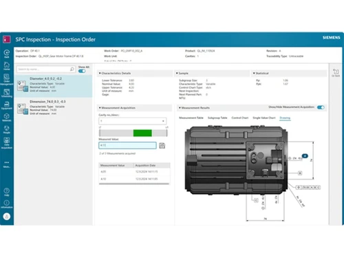The image size is (344, 258).
Task: Open Data Acquisition in the sidebar
Action: pos(7,143)
